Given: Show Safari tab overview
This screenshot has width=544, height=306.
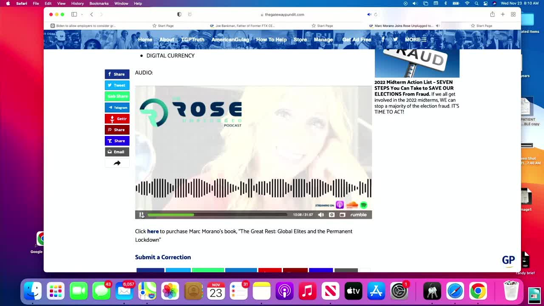Looking at the screenshot, I should (513, 14).
